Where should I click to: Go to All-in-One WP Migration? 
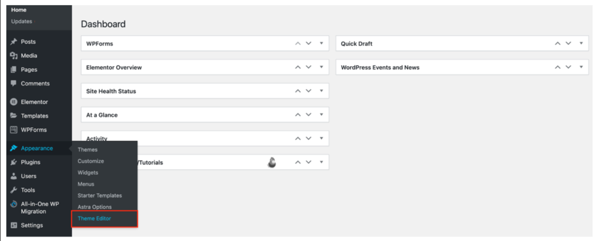tap(40, 207)
